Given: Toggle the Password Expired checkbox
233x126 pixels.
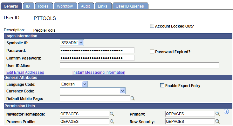Looking at the screenshot, I should (x=152, y=52).
